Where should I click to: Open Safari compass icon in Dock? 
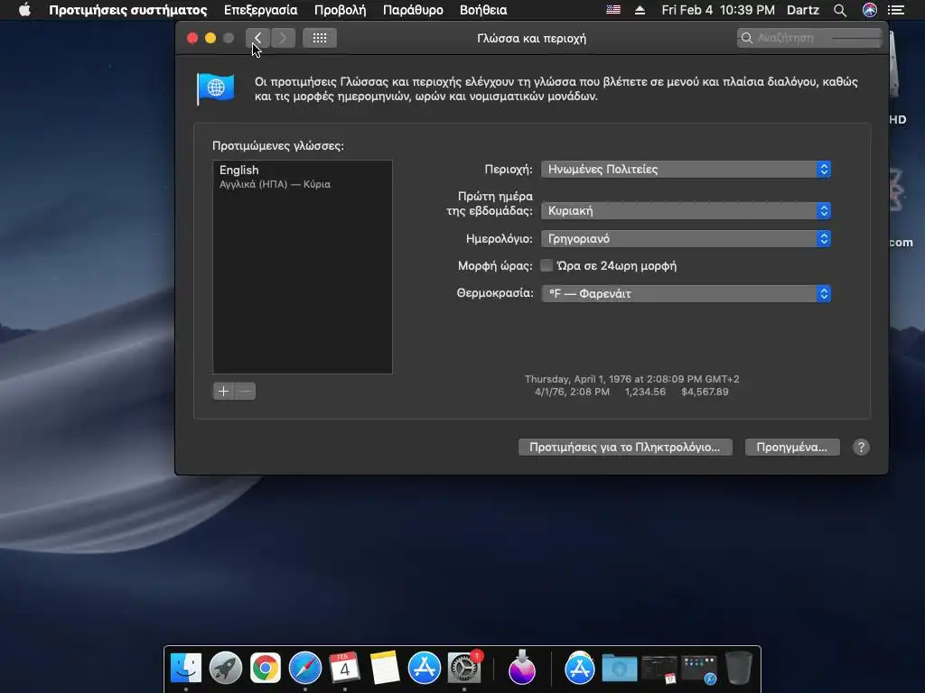[x=305, y=668]
